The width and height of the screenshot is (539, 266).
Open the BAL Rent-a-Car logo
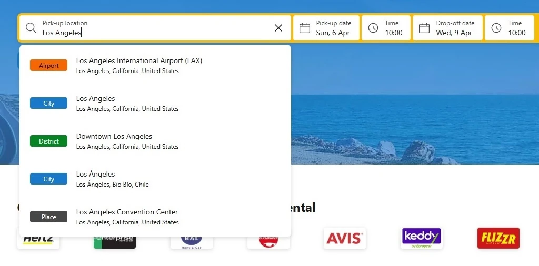point(192,242)
